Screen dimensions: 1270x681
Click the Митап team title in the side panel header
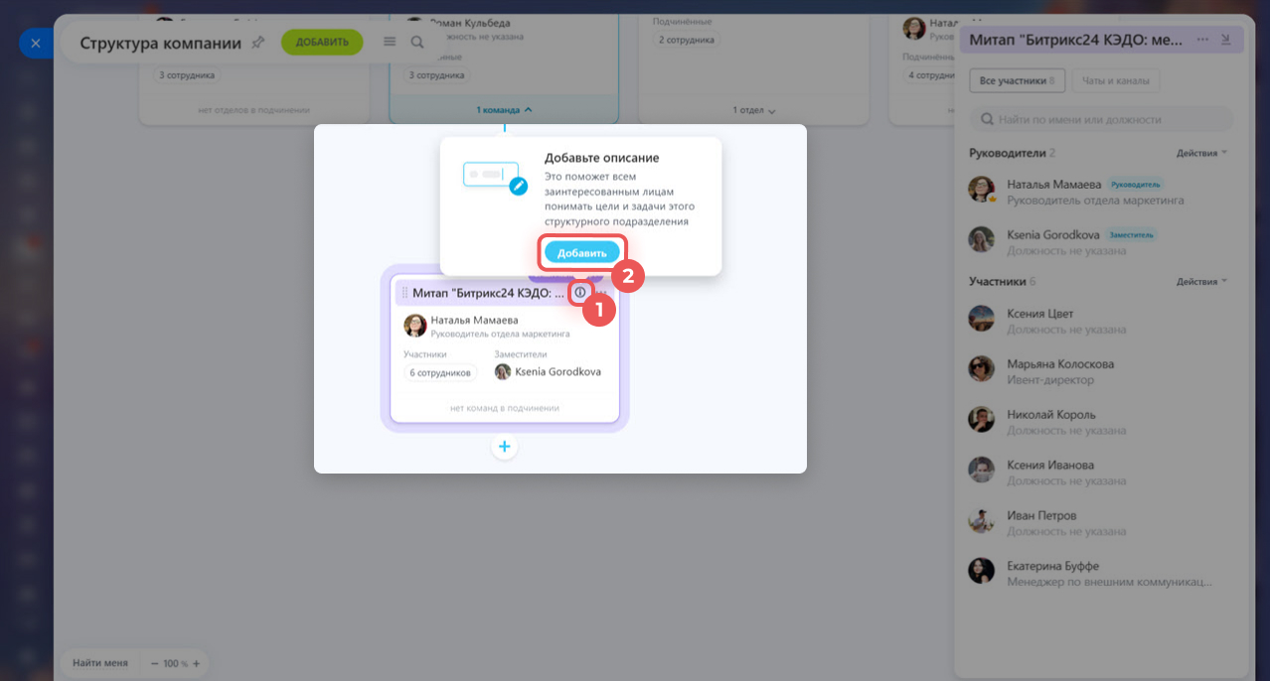pos(1076,40)
